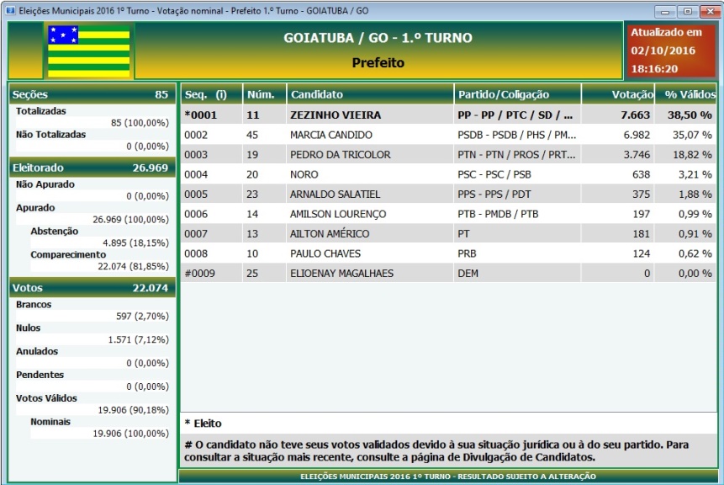Click the sequence number *0001
This screenshot has width=724, height=485.
(200, 115)
